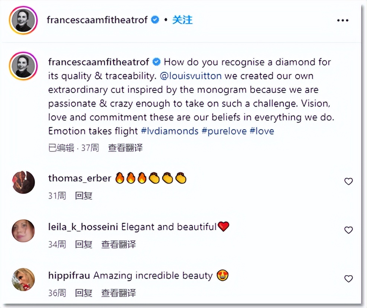Open the @louisvuitton mention link
This screenshot has width=367, height=308.
[x=191, y=76]
